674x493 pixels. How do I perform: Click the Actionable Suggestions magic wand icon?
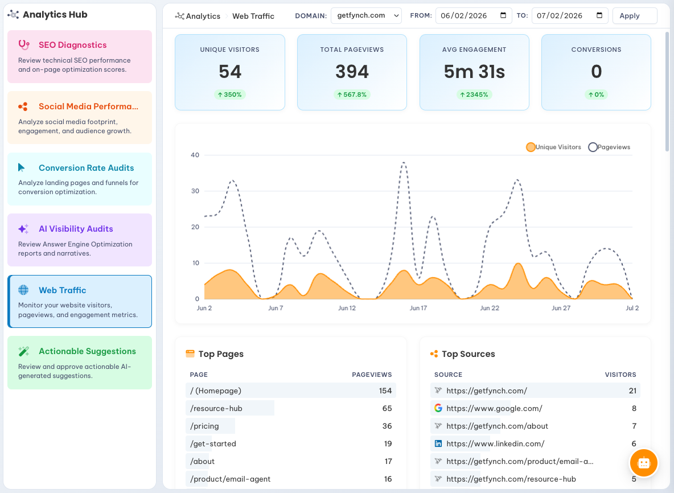click(x=24, y=351)
